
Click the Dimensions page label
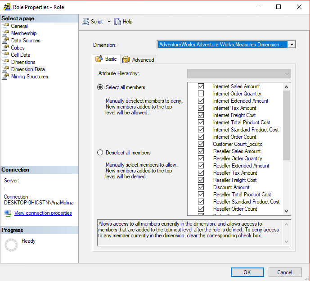[x=23, y=62]
